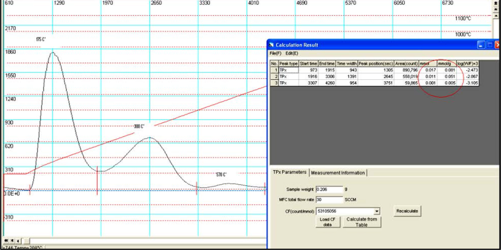Screen dimensions: 501x250
Task: Click the Sample weight input field
Action: [329, 189]
